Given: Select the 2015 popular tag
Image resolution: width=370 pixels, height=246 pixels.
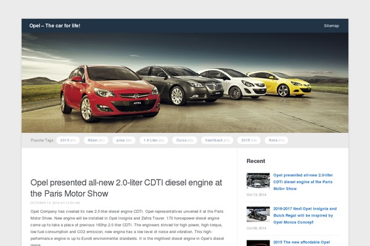Looking at the screenshot, I should (249, 140).
